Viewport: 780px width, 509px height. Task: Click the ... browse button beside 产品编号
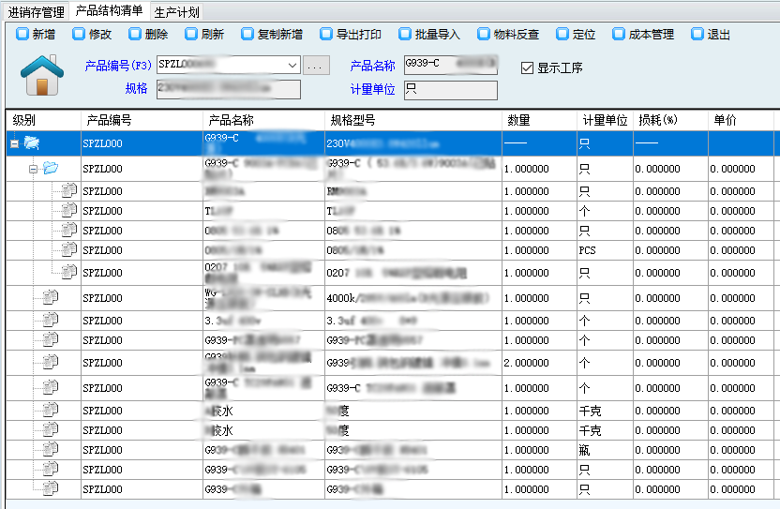(317, 66)
